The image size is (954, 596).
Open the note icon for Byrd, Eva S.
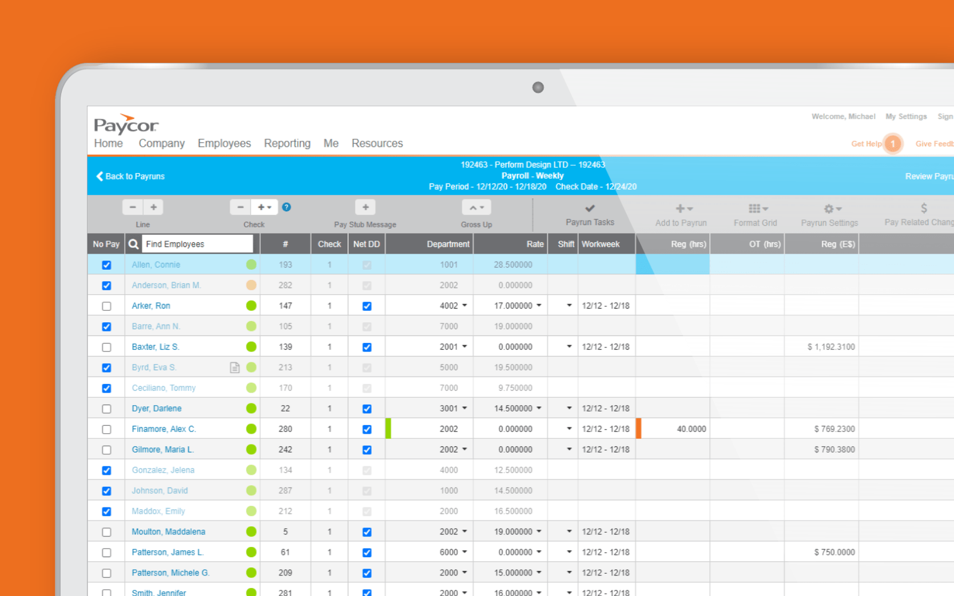click(x=234, y=367)
